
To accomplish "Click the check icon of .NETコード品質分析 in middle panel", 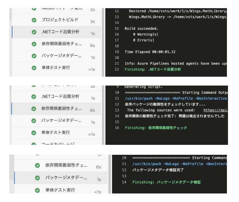I will click(34, 97).
